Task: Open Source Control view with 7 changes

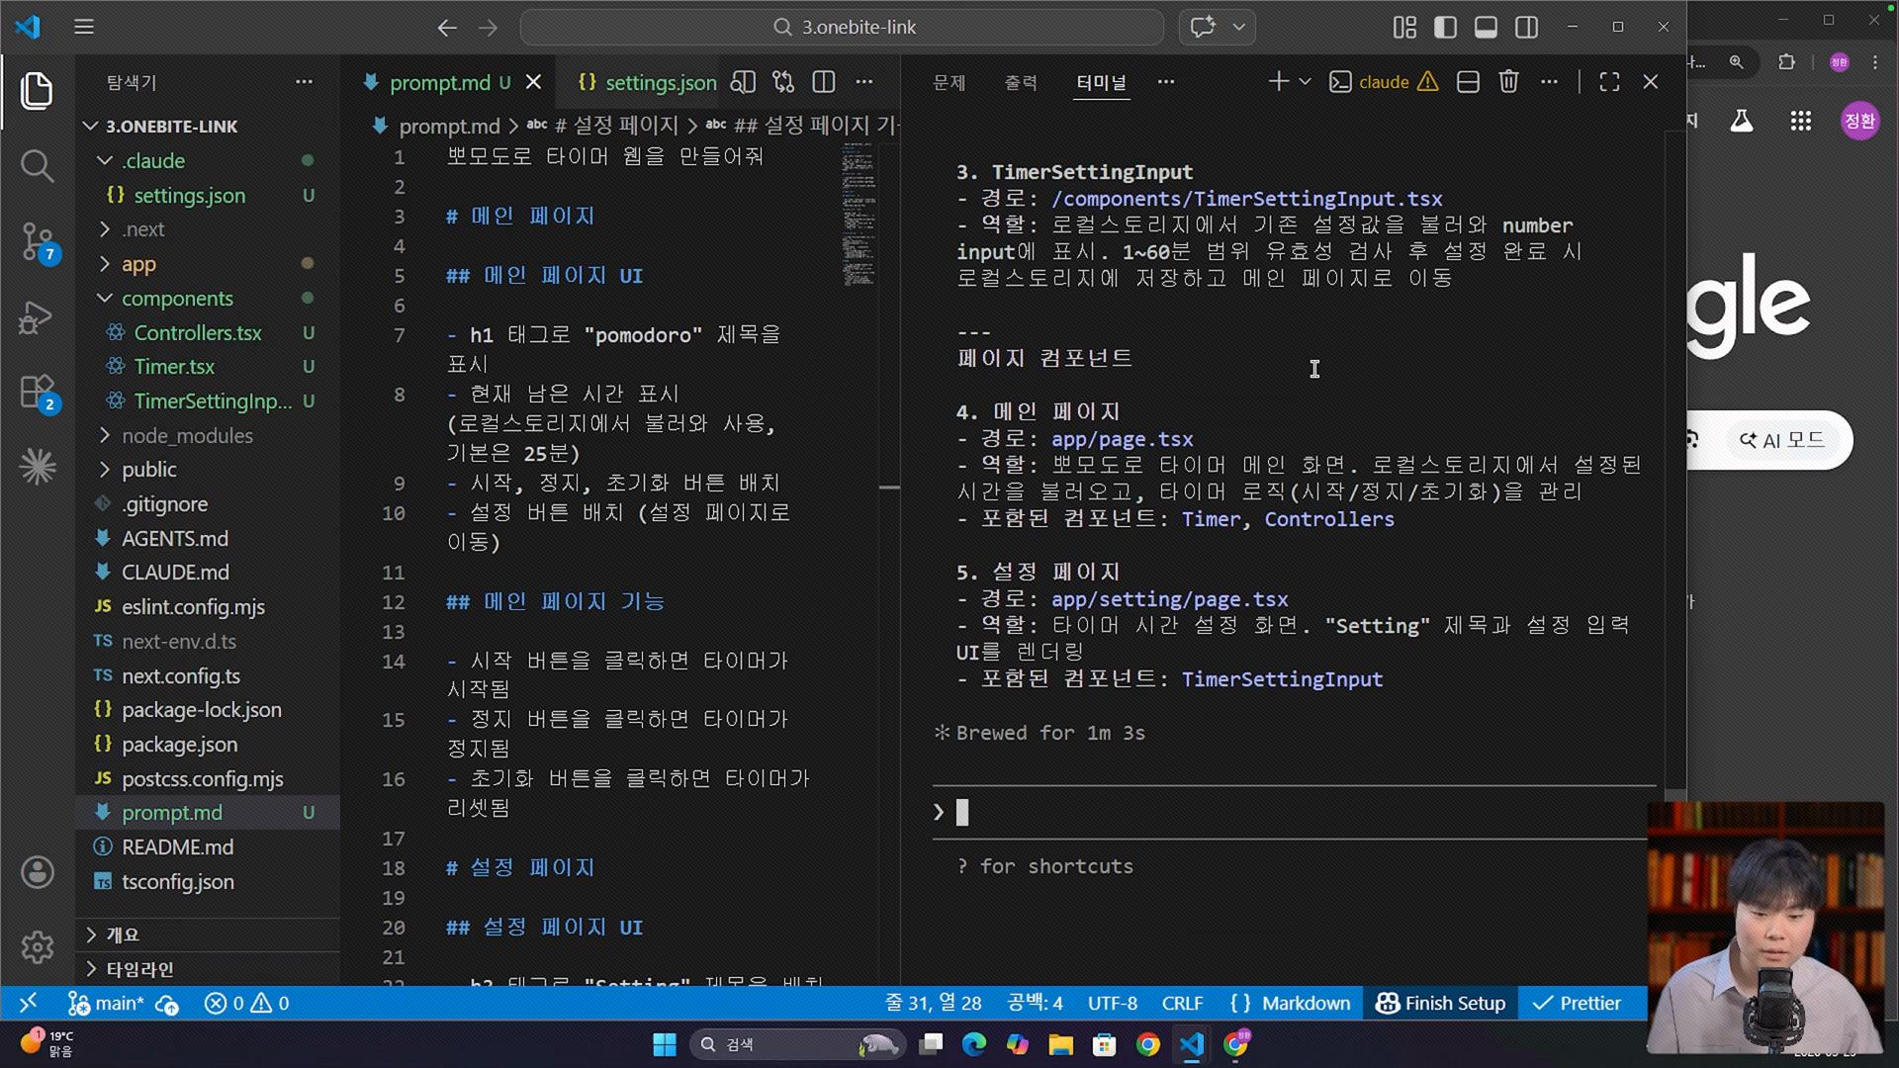Action: 37,241
